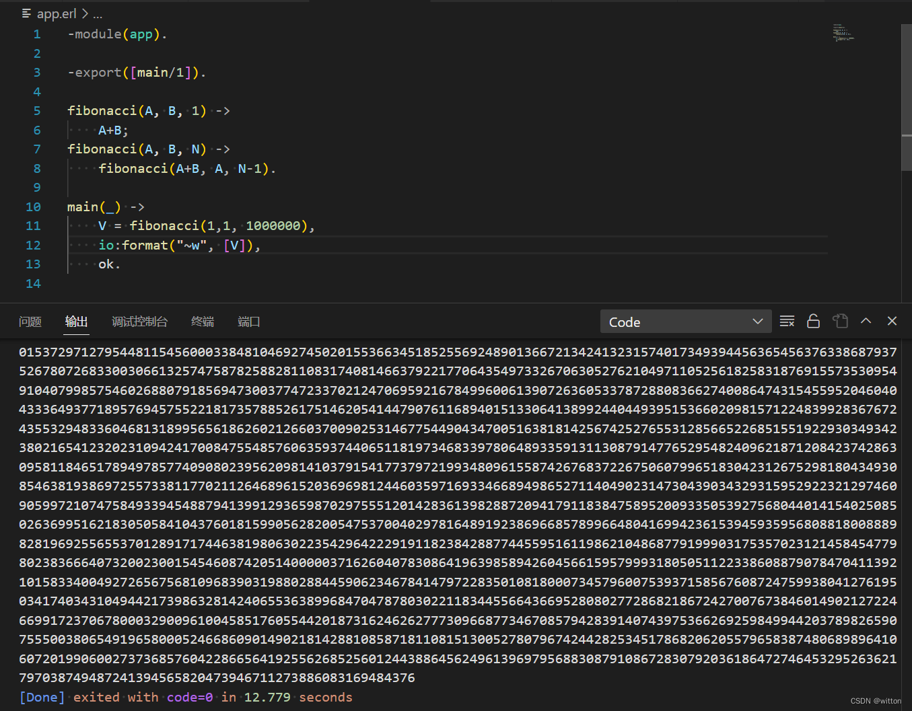Viewport: 912px width, 711px height.
Task: Show the 端口 tab
Action: (x=248, y=322)
